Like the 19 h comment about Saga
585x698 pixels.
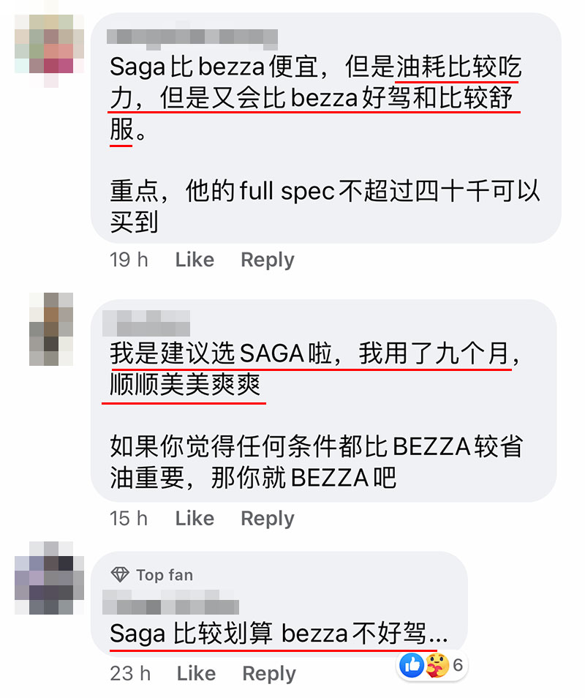point(195,260)
